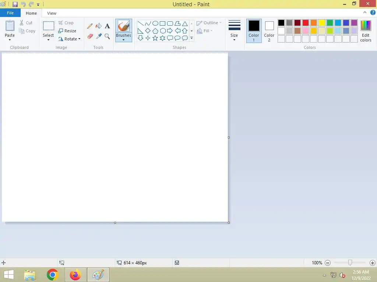Choose the Left arrow shape
This screenshot has height=282, width=377.
177,31
